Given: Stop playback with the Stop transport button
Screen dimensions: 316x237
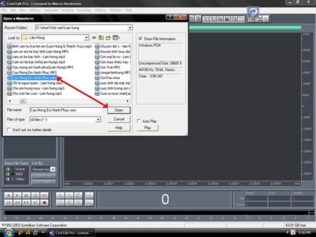Looking at the screenshot, I should tap(8, 195).
